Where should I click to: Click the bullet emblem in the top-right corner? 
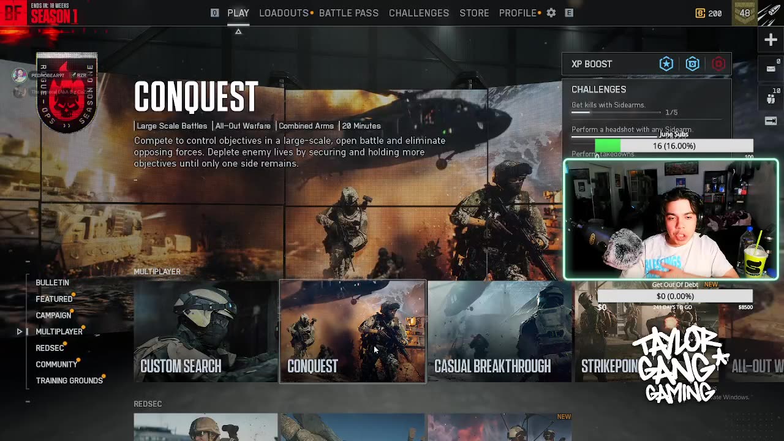click(x=770, y=13)
